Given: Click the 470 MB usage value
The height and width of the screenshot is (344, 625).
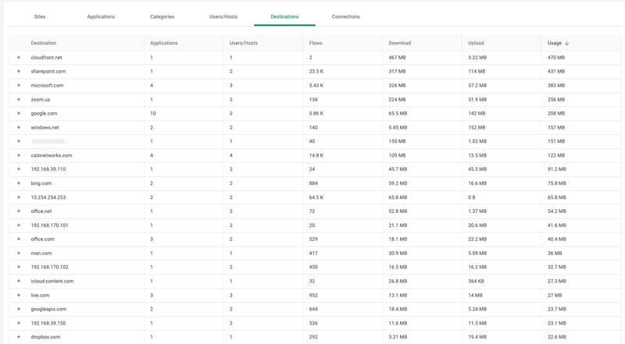Looking at the screenshot, I should pyautogui.click(x=556, y=58).
